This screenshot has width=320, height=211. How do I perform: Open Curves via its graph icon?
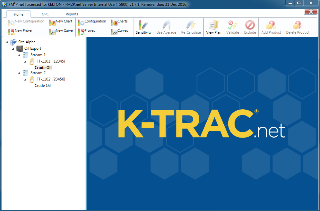pyautogui.click(x=114, y=32)
